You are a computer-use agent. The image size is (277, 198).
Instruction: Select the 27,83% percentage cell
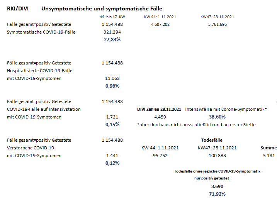tap(112, 39)
